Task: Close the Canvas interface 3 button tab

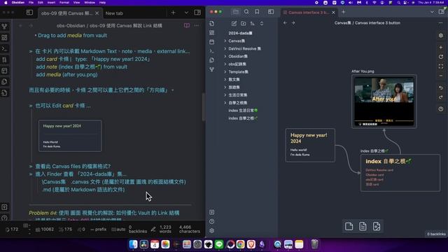Action: (x=333, y=13)
